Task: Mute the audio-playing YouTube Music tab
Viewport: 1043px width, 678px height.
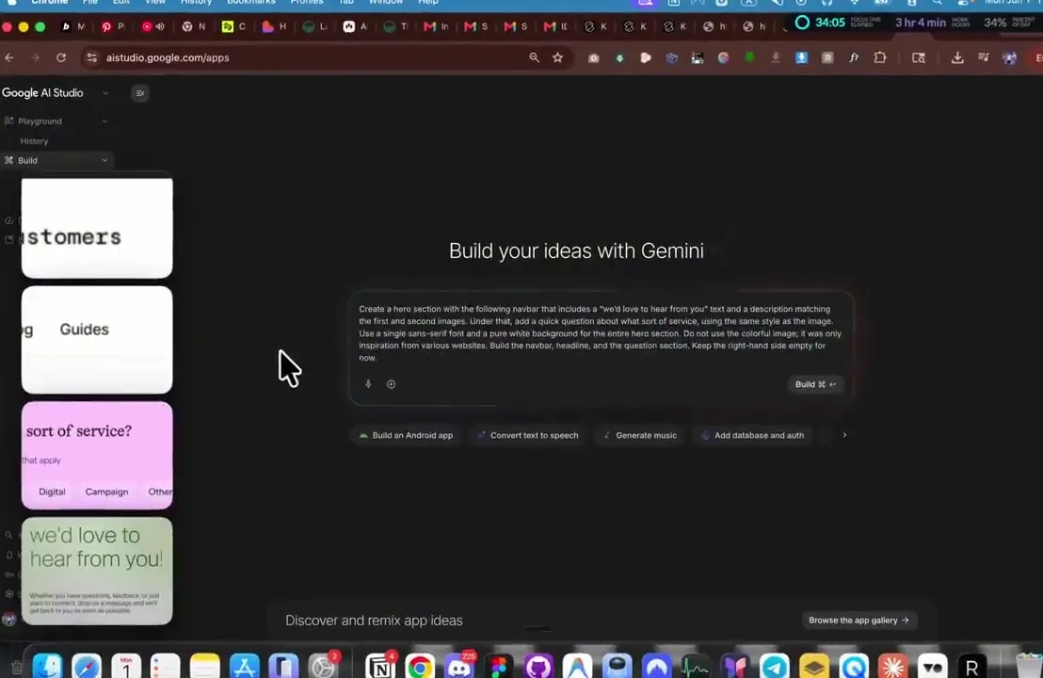Action: point(160,26)
